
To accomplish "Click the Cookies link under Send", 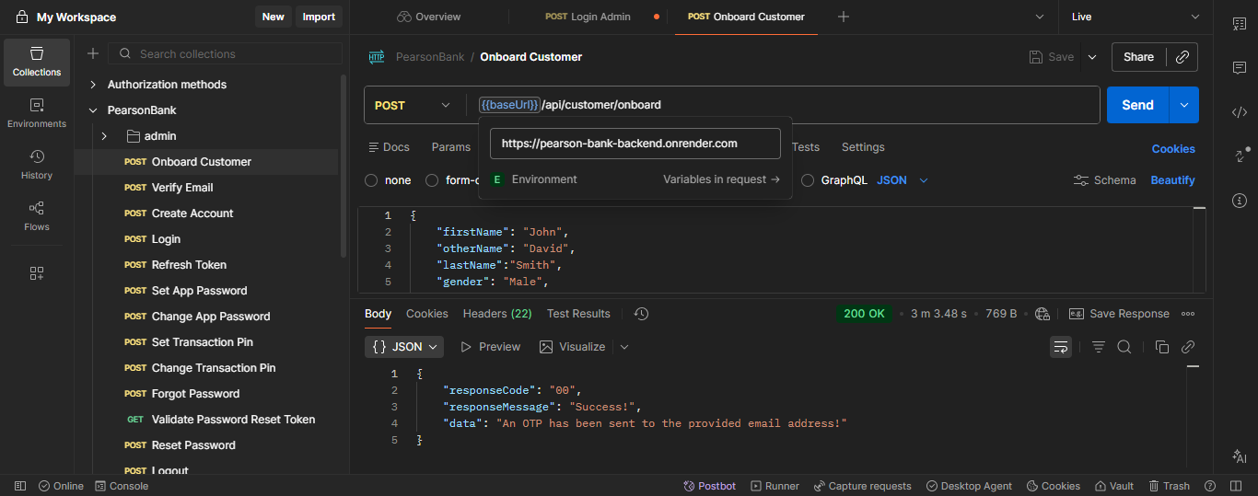I will click(x=1173, y=149).
